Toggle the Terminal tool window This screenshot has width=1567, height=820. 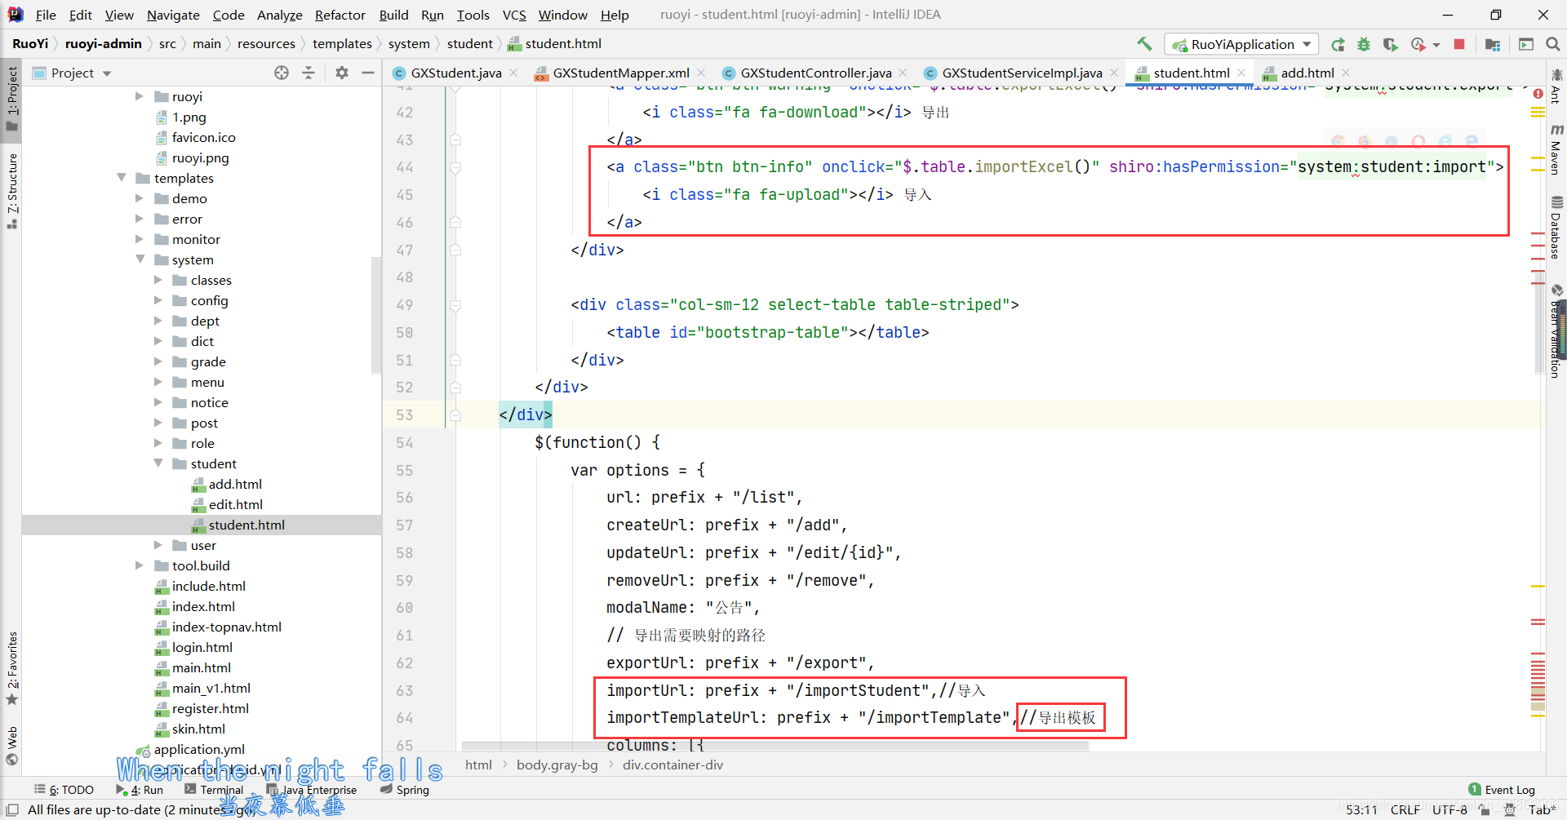click(214, 790)
